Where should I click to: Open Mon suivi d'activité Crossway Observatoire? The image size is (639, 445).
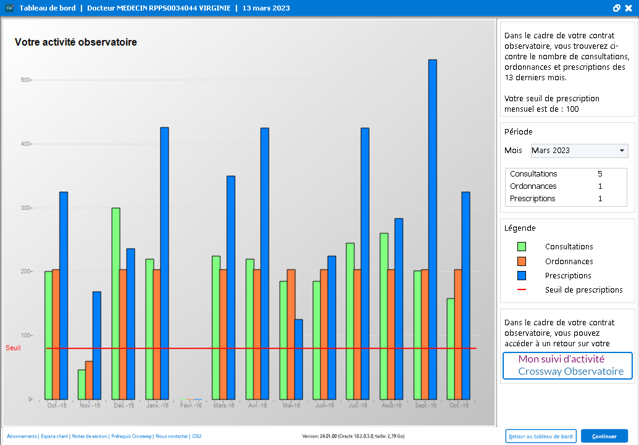pos(567,365)
